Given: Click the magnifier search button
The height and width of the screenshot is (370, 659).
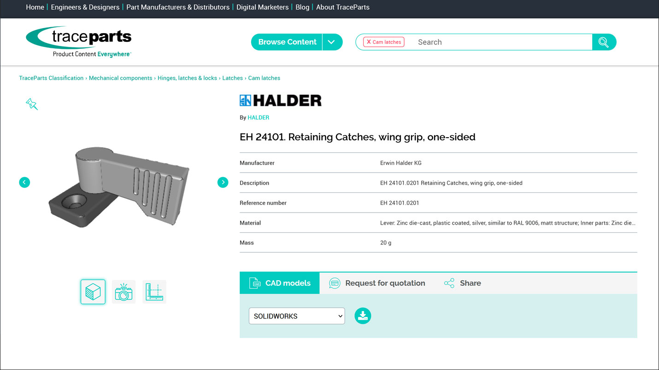Looking at the screenshot, I should coord(604,42).
